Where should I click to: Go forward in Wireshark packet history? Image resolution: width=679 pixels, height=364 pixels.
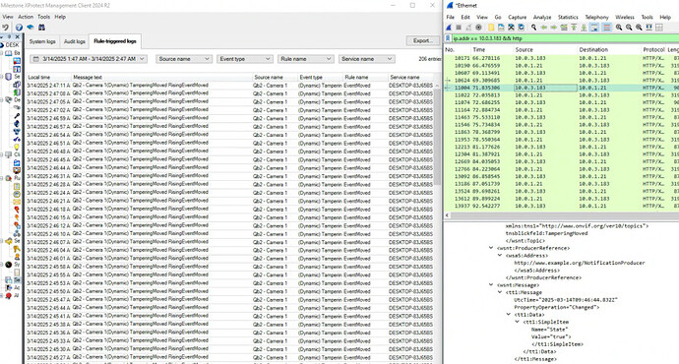click(553, 28)
